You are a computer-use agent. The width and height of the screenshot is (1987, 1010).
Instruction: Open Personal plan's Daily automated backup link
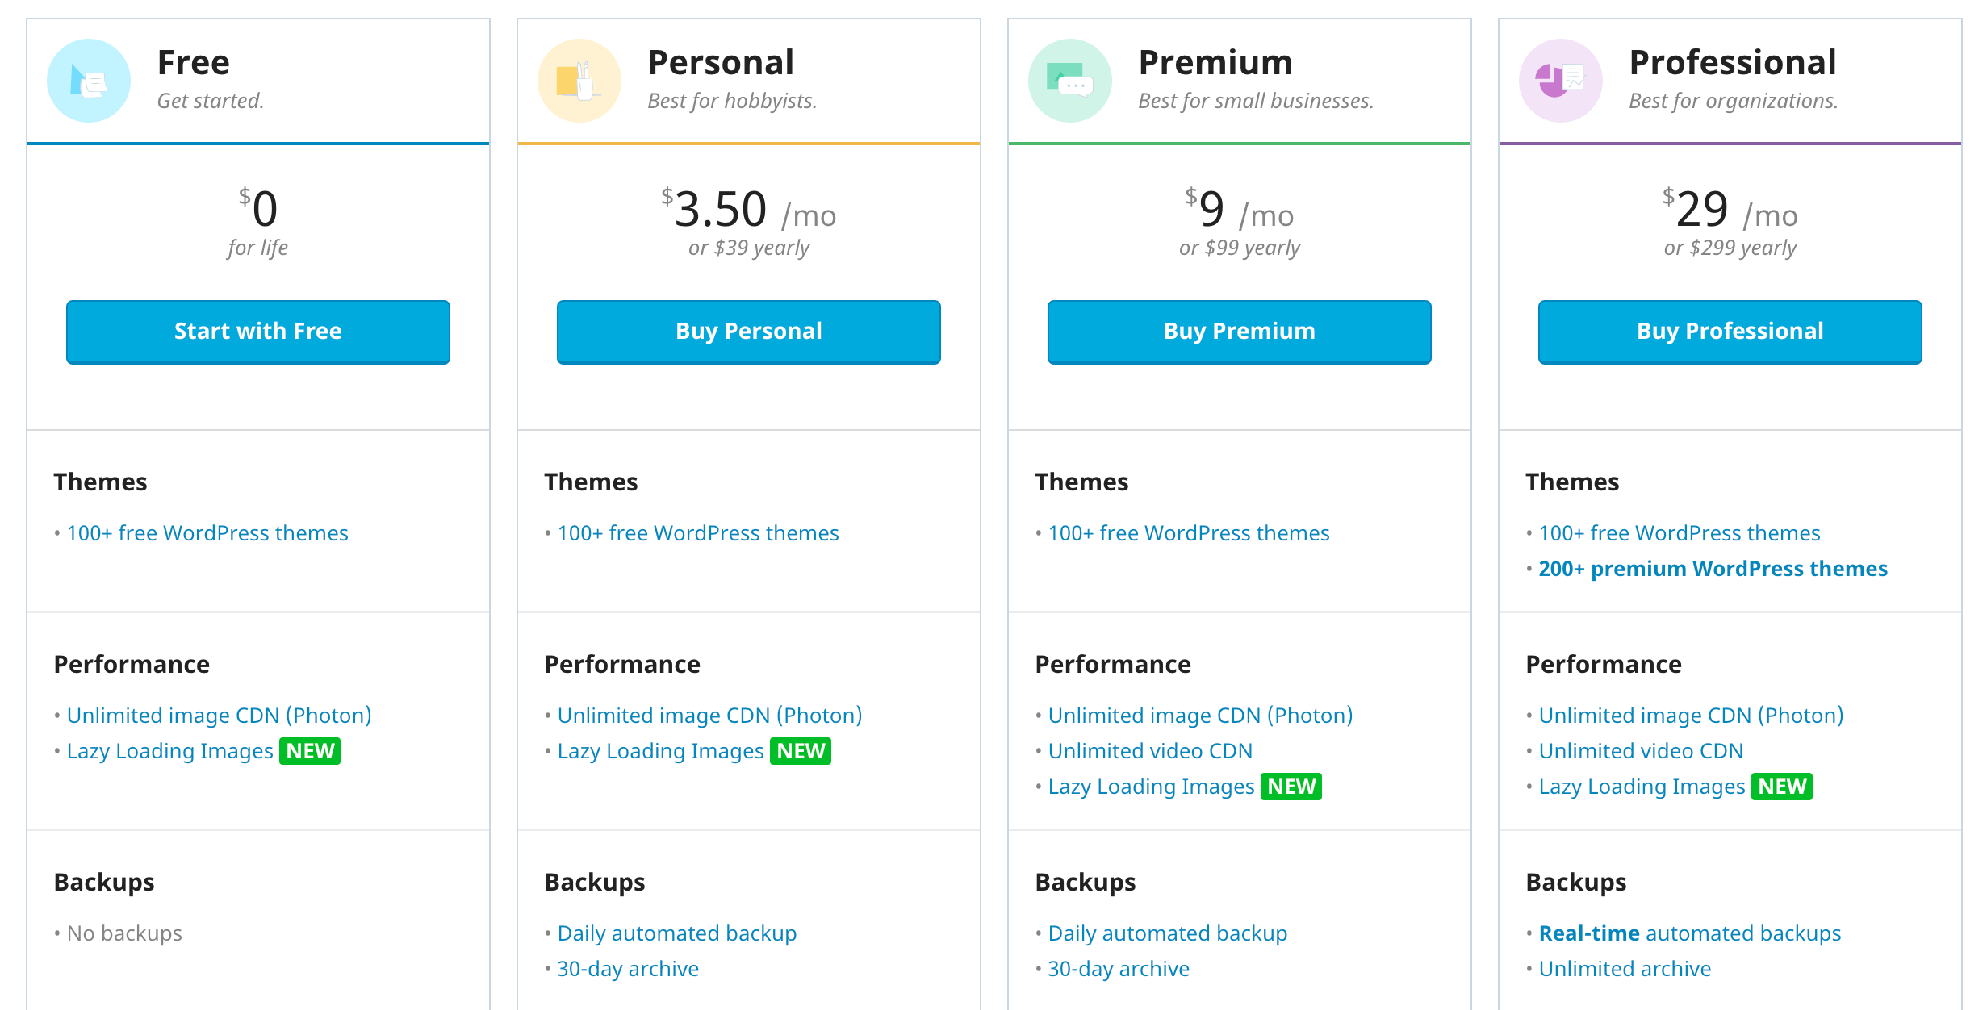tap(677, 933)
